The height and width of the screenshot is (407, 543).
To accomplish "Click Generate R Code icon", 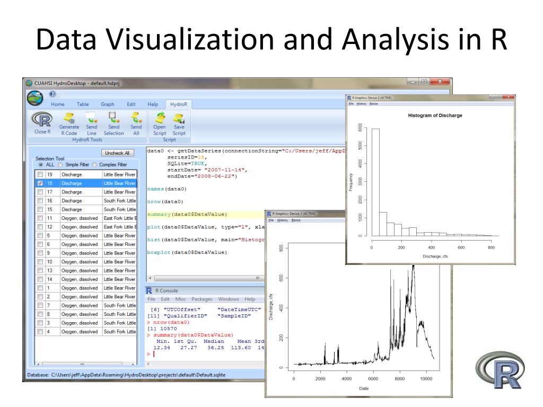I will click(x=69, y=118).
